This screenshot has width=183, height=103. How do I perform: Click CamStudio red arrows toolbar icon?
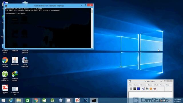[155, 89]
